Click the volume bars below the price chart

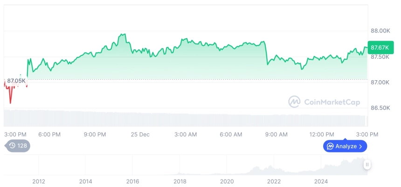click(187, 119)
